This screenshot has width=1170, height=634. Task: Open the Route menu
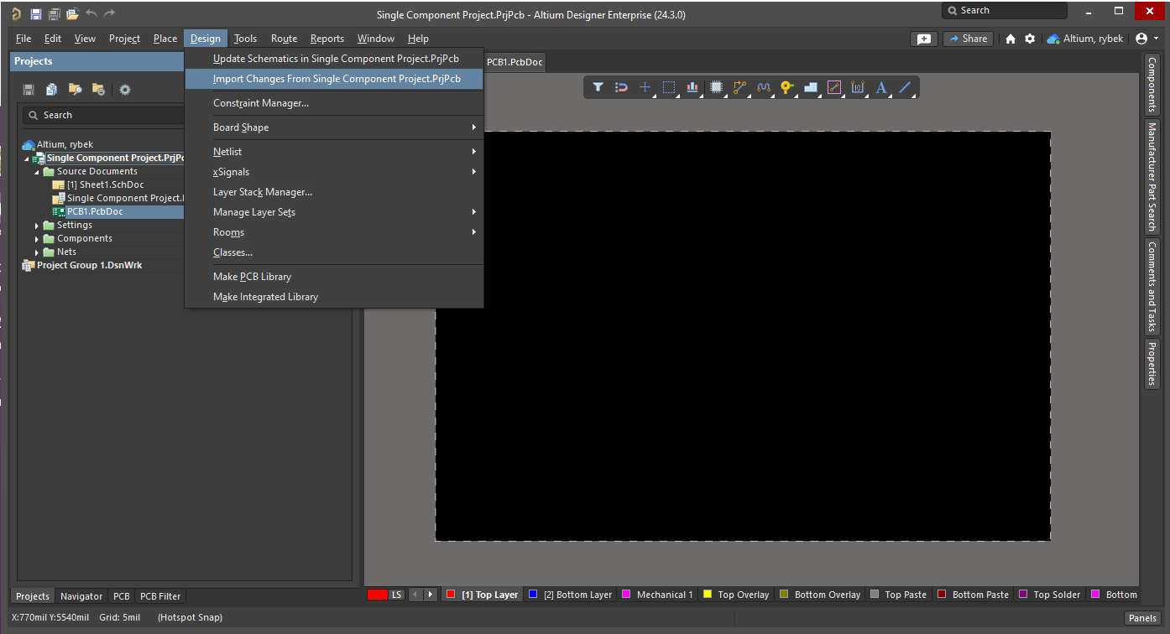[284, 39]
